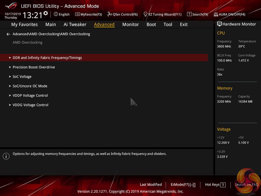Click the Qfan Control fan icon
The height and width of the screenshot is (196, 261).
(x=110, y=14)
